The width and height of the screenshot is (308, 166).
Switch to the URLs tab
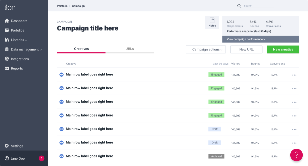coord(130,49)
